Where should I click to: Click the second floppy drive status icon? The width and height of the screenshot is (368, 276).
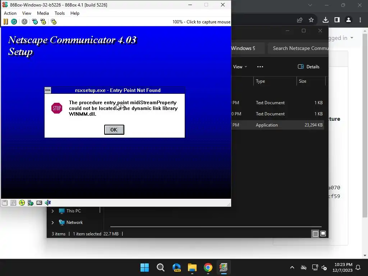13,203
